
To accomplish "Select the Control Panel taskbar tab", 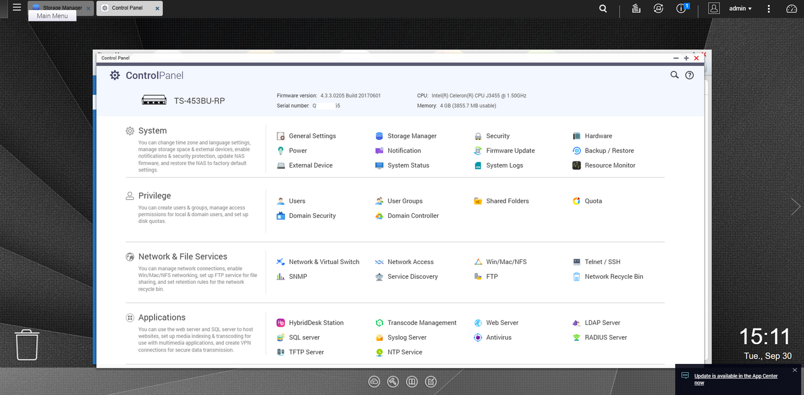I will 127,8.
